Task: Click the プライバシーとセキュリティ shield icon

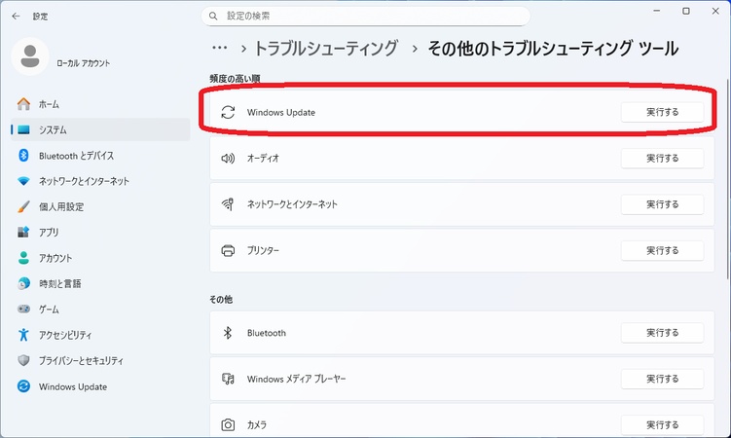Action: tap(23, 360)
